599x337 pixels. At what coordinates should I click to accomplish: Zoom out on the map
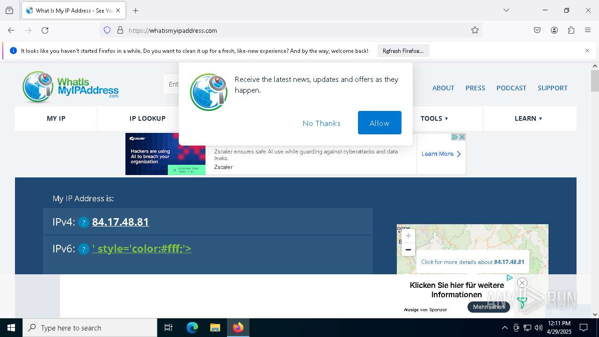click(x=408, y=249)
